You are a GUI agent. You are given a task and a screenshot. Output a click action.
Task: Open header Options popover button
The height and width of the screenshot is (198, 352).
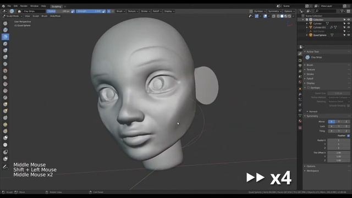[289, 11]
